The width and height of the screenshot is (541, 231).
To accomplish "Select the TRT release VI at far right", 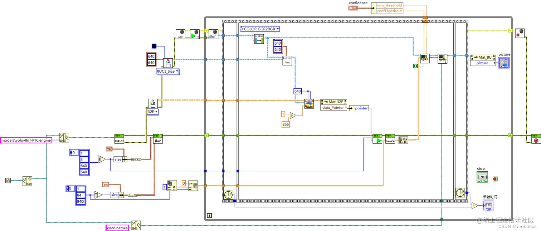I will (x=536, y=138).
